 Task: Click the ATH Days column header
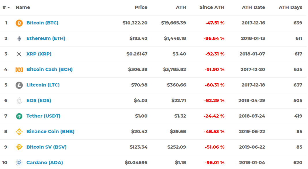(290, 7)
